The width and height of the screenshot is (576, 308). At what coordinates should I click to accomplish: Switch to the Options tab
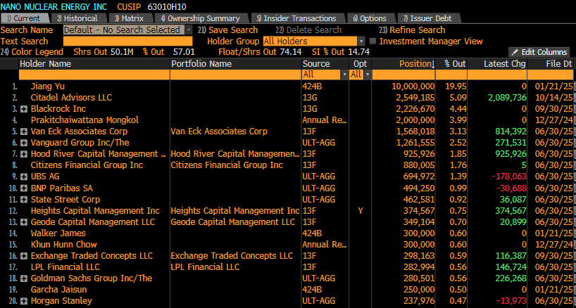370,18
